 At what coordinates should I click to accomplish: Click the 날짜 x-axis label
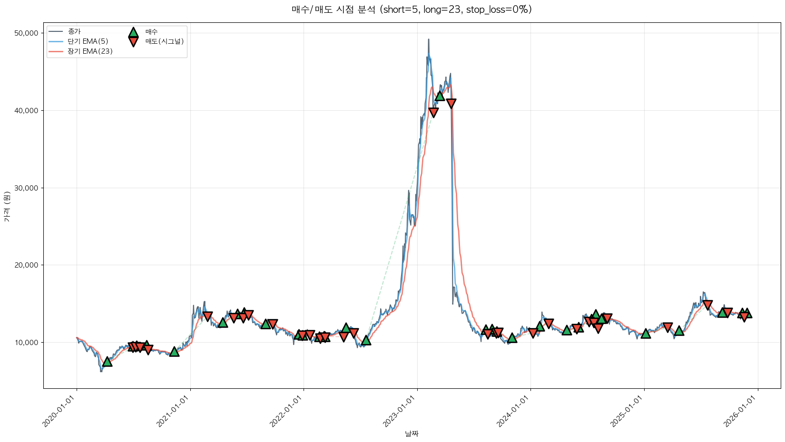tap(412, 433)
